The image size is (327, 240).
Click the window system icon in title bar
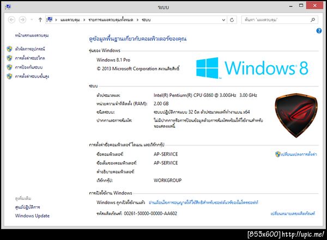point(8,7)
